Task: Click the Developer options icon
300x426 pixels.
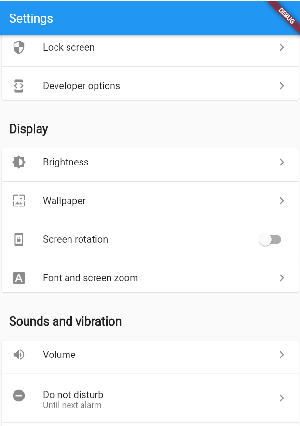Action: (18, 86)
